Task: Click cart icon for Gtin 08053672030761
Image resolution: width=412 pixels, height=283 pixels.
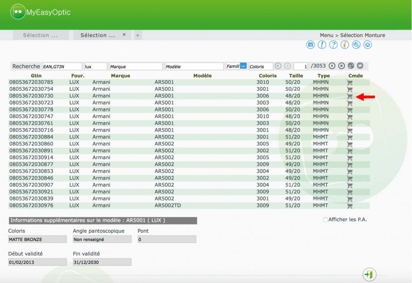Action: pos(350,123)
